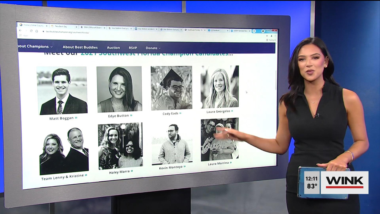Close the Home | Collier County tab
Screen dimensions: 380x214
coord(47,26)
